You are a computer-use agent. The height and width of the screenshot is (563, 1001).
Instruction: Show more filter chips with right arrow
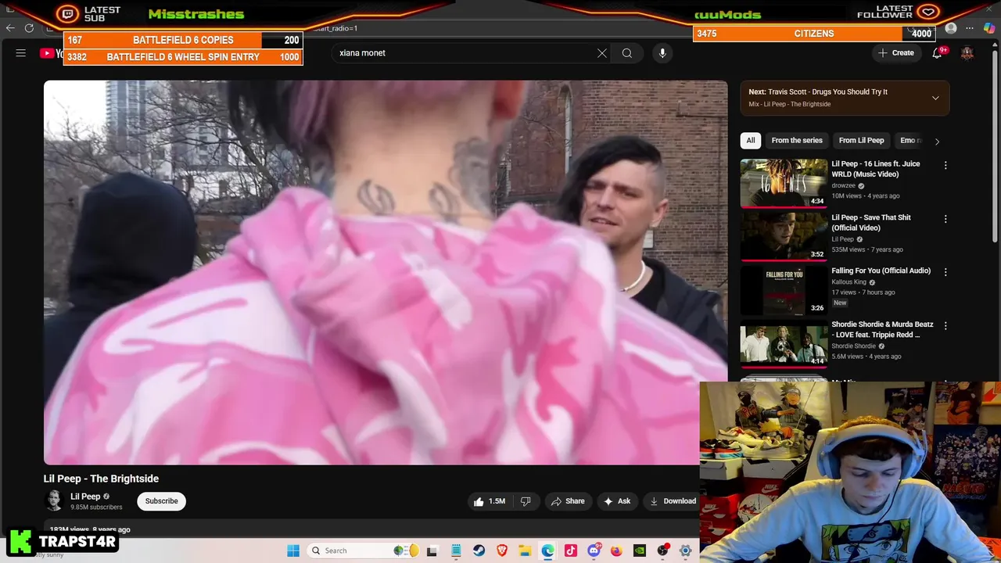pos(937,141)
